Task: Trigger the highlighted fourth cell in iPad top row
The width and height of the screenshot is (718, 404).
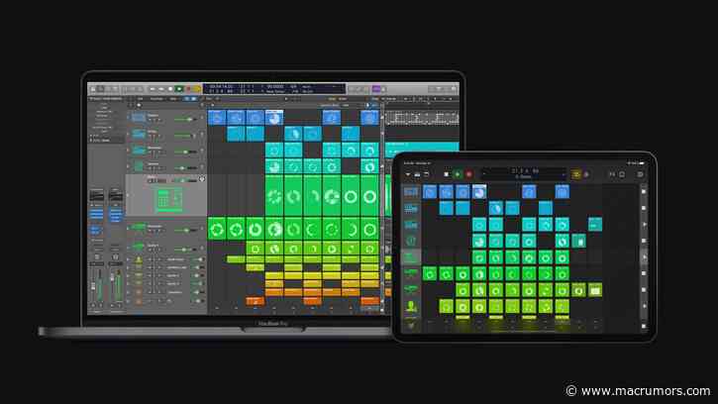Action: pyautogui.click(x=479, y=192)
